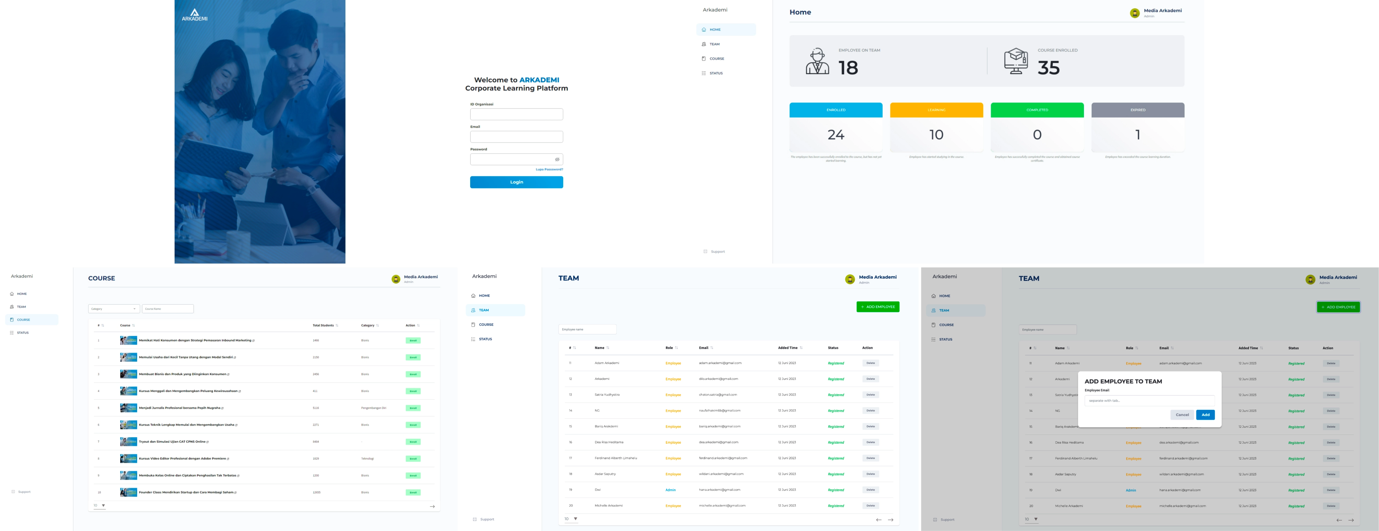Open external link icon for Tryout CPNS course
The image size is (1379, 531).
(x=208, y=442)
